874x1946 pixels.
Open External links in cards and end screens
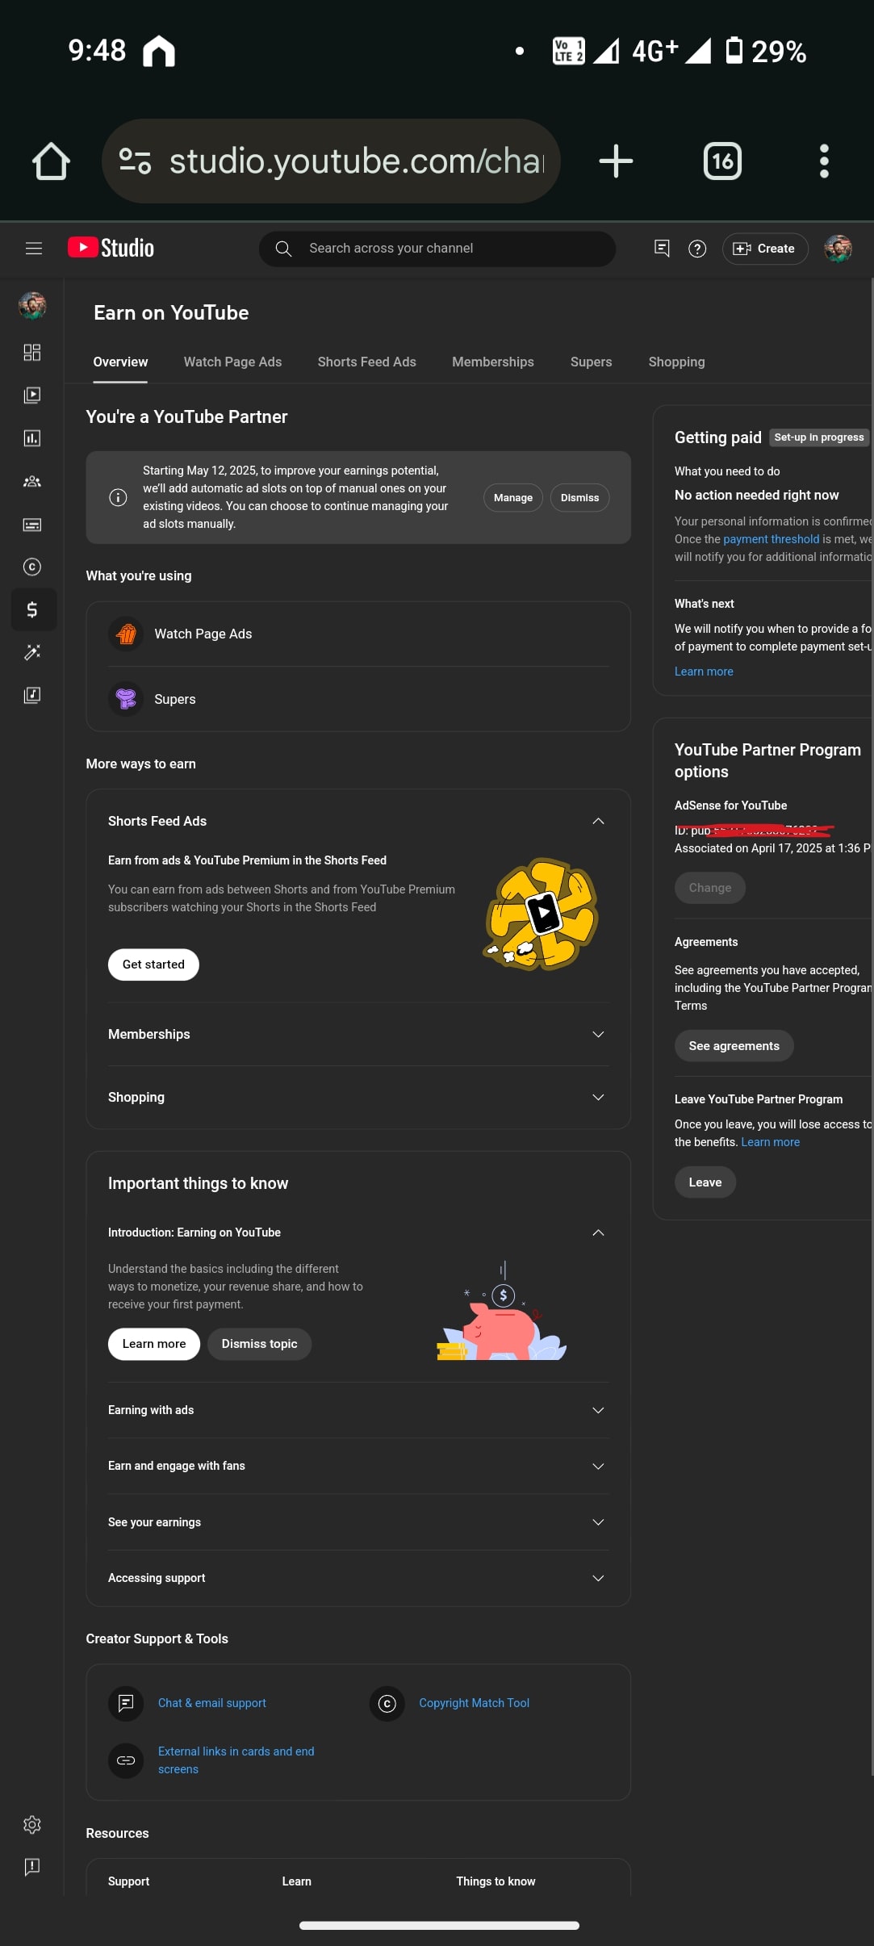(x=236, y=1760)
